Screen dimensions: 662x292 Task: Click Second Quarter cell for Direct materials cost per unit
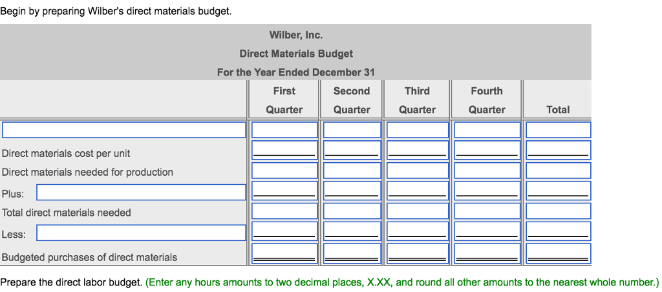coord(352,150)
